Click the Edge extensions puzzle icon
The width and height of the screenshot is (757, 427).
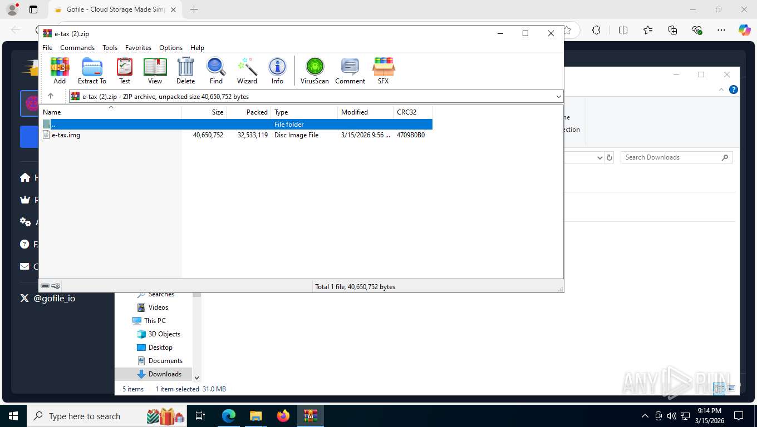click(596, 30)
